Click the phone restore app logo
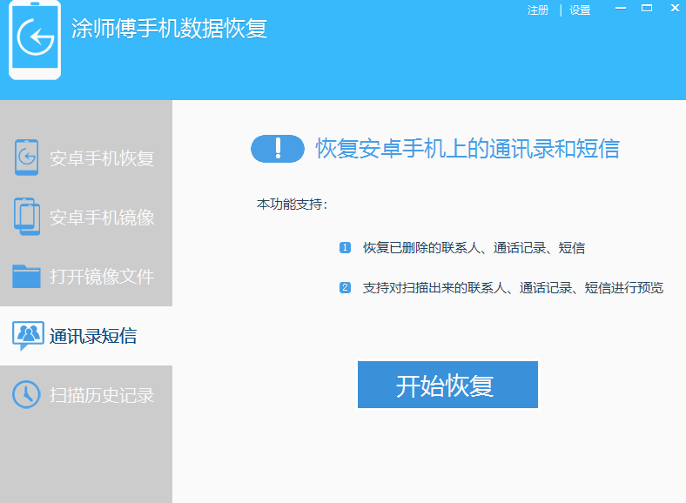The image size is (686, 503). 35,41
